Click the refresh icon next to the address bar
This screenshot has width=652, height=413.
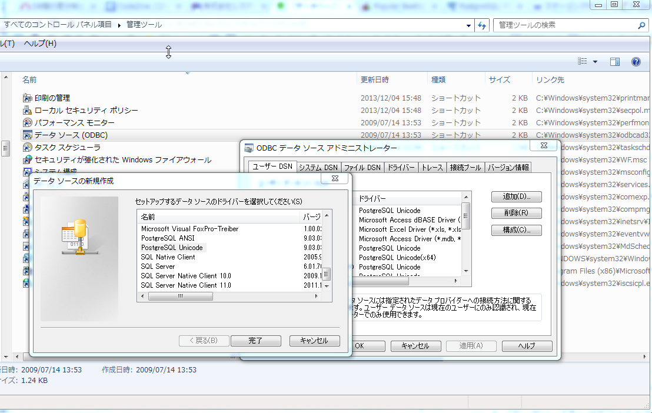click(482, 25)
